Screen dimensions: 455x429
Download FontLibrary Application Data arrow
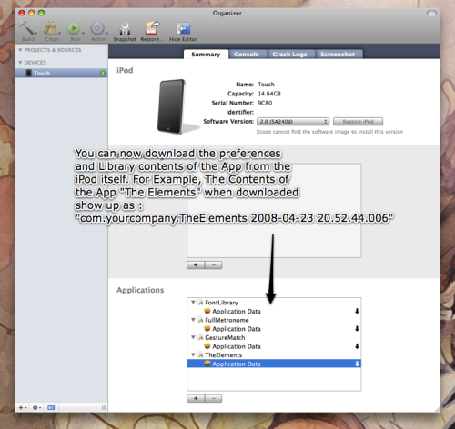[357, 311]
